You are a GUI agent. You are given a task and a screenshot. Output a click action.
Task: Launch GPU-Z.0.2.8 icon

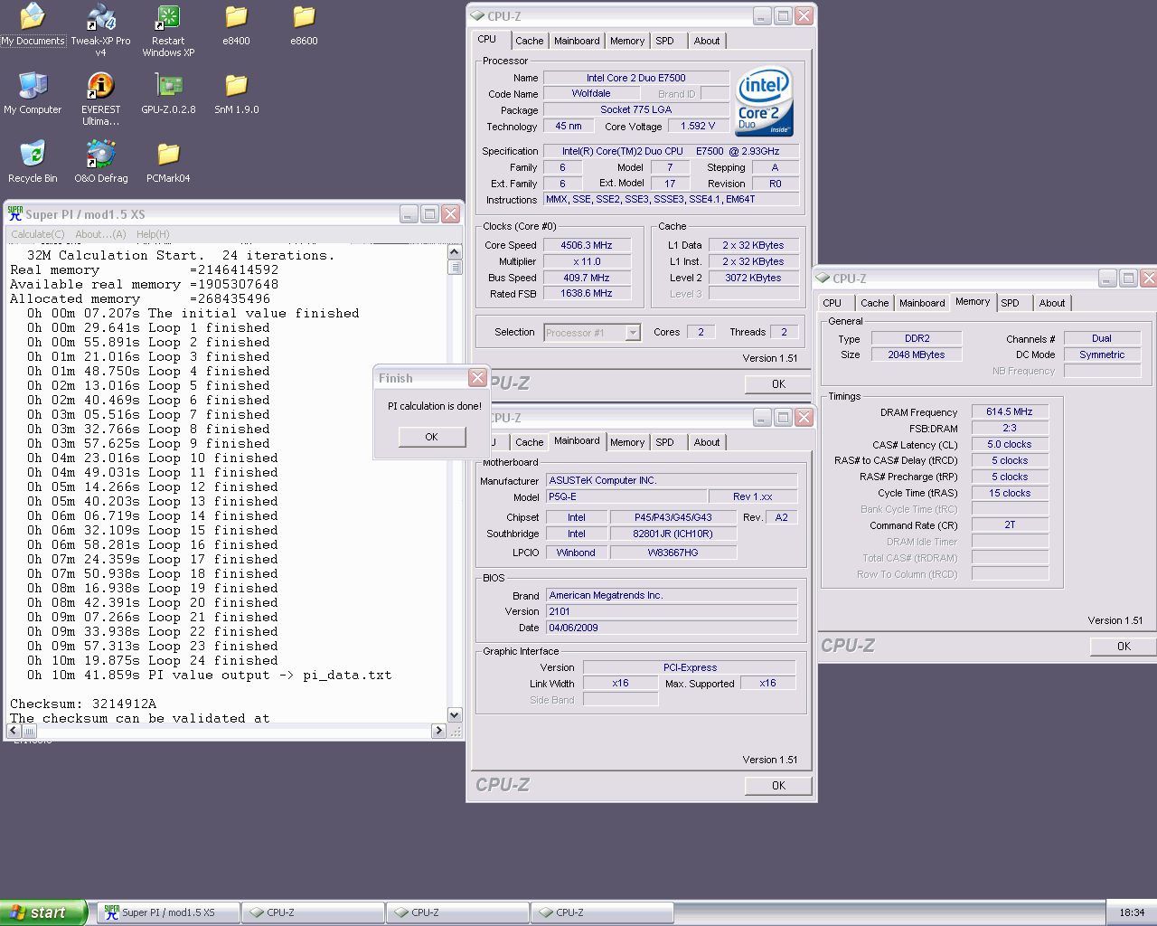(168, 93)
